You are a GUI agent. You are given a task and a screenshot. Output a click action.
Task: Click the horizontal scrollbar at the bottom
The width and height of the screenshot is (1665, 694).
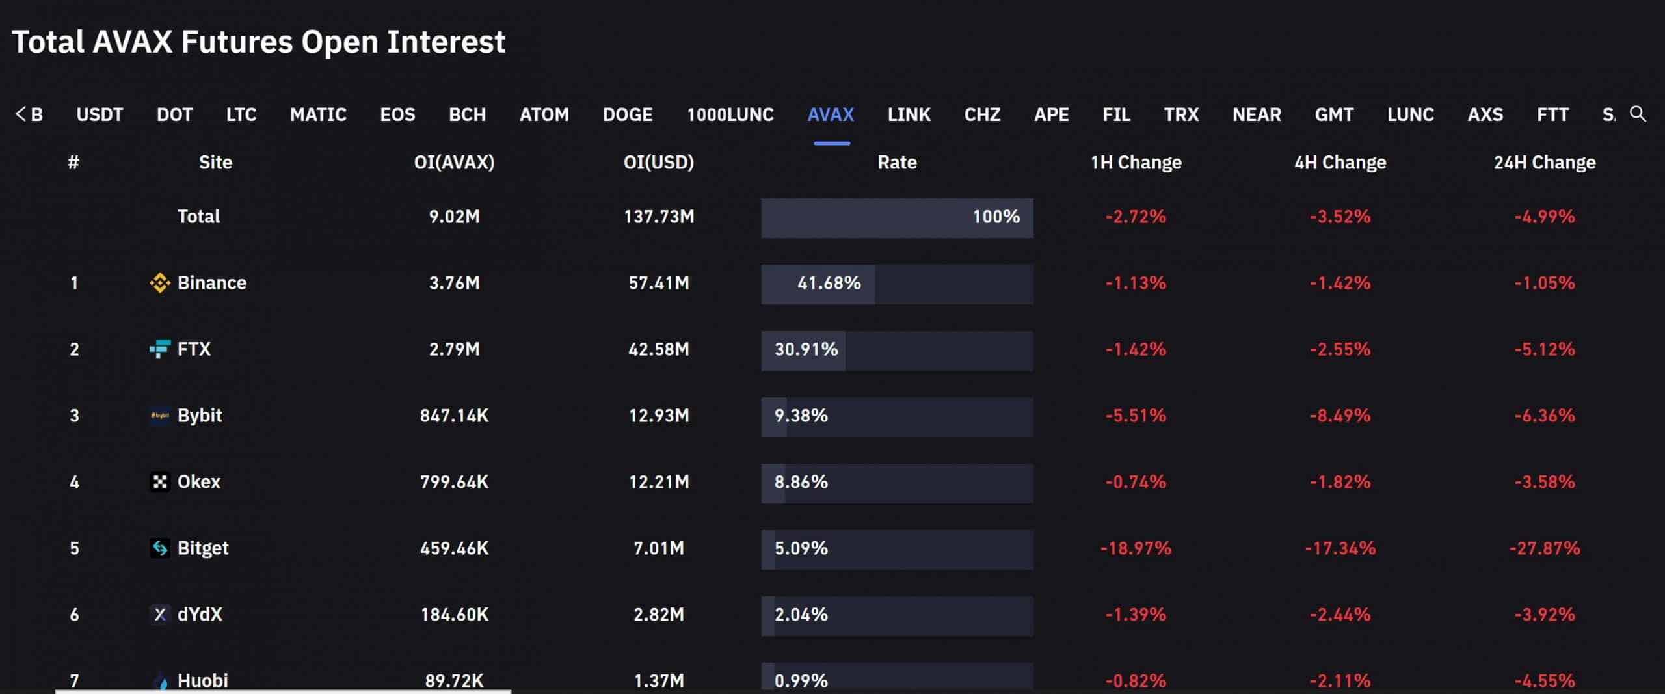point(283,691)
